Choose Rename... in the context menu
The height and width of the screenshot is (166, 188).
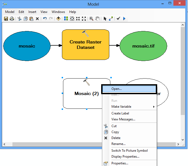[118, 144]
